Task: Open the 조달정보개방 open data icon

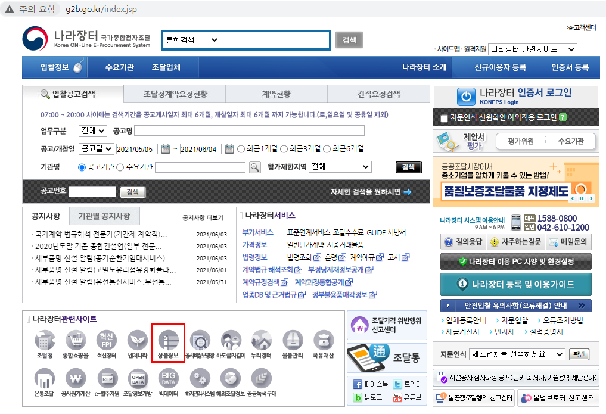Action: point(138,378)
